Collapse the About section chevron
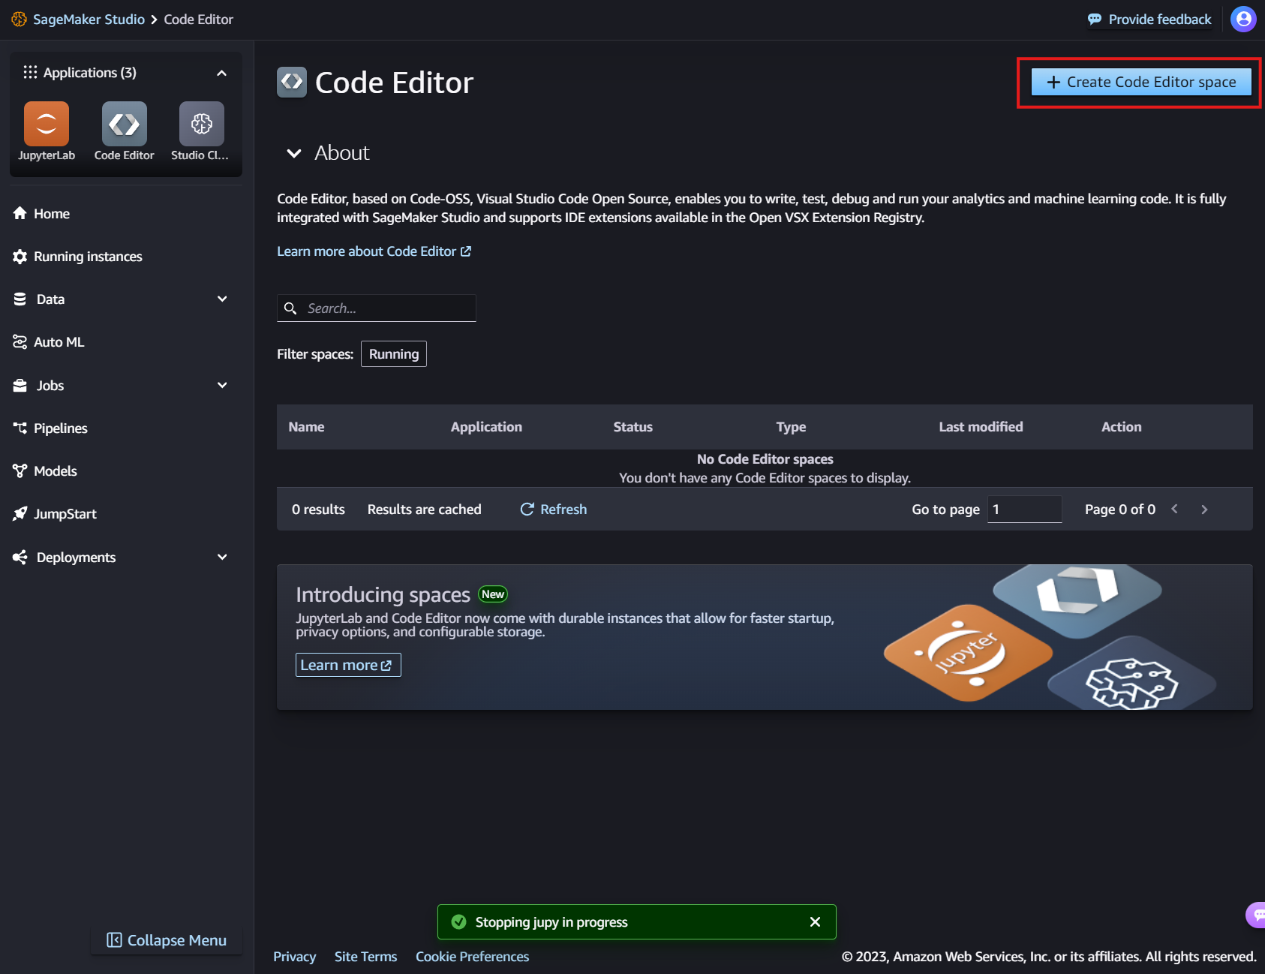 click(x=294, y=153)
